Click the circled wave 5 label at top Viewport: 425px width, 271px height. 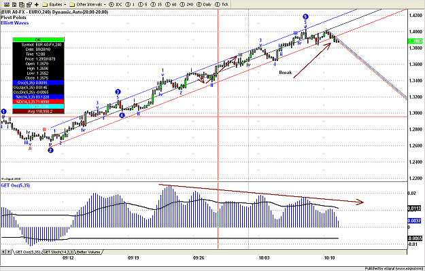305,17
